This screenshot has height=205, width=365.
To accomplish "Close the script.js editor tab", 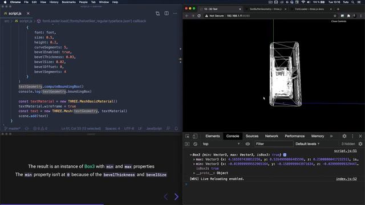I will coord(28,14).
